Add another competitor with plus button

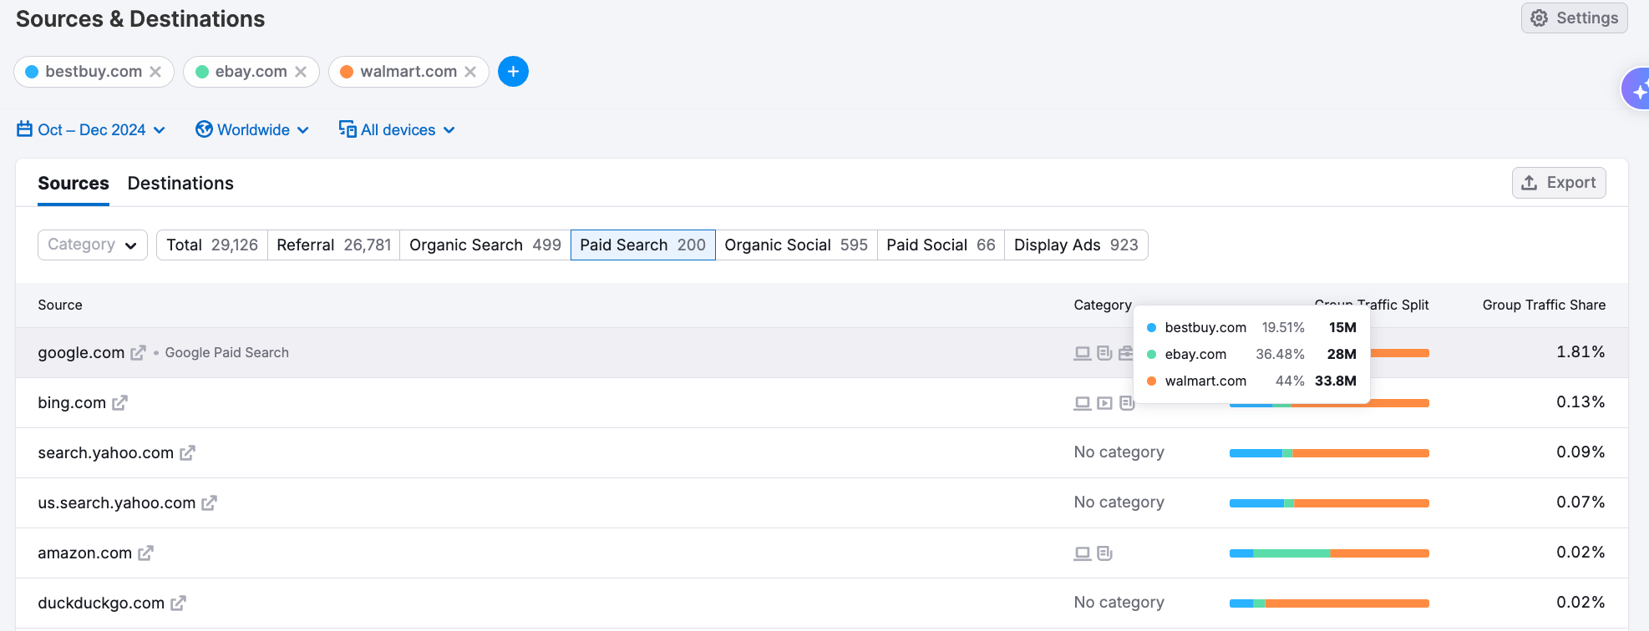(513, 72)
